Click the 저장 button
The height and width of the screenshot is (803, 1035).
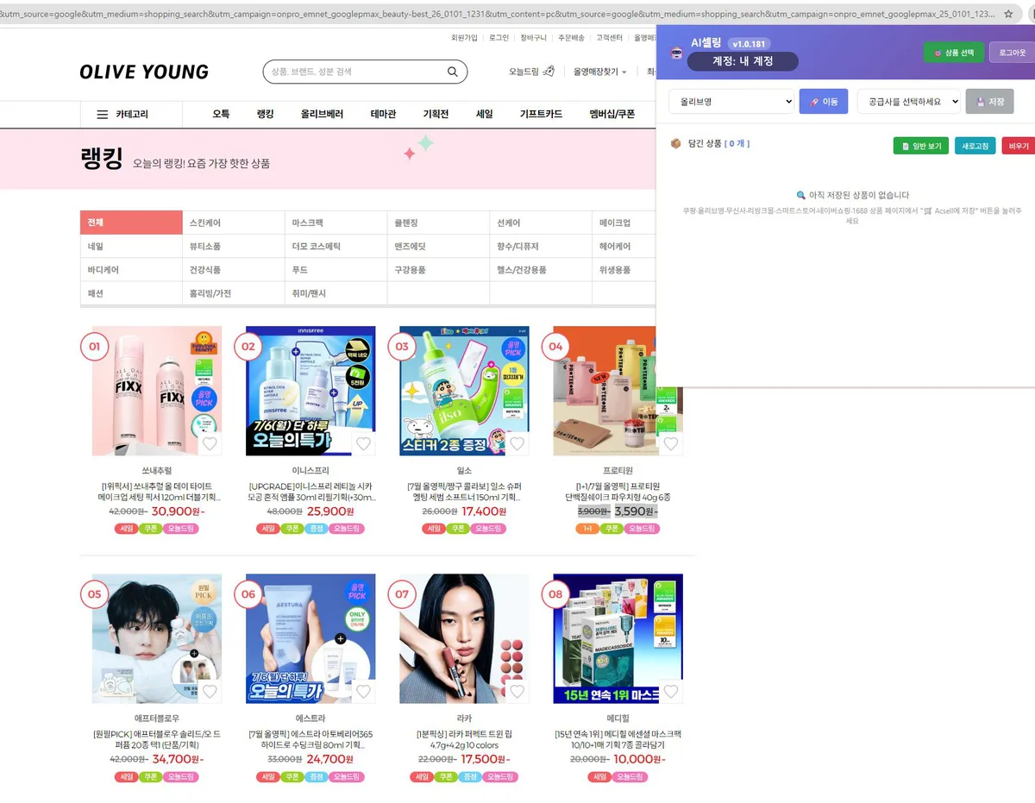pyautogui.click(x=989, y=101)
